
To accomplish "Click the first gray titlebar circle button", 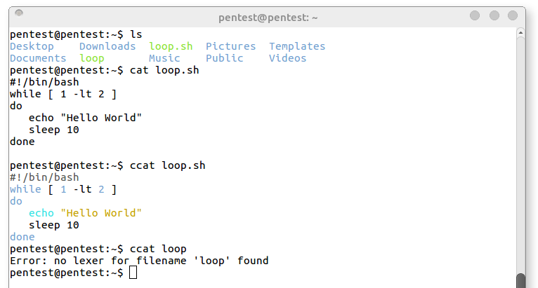I will 475,15.
